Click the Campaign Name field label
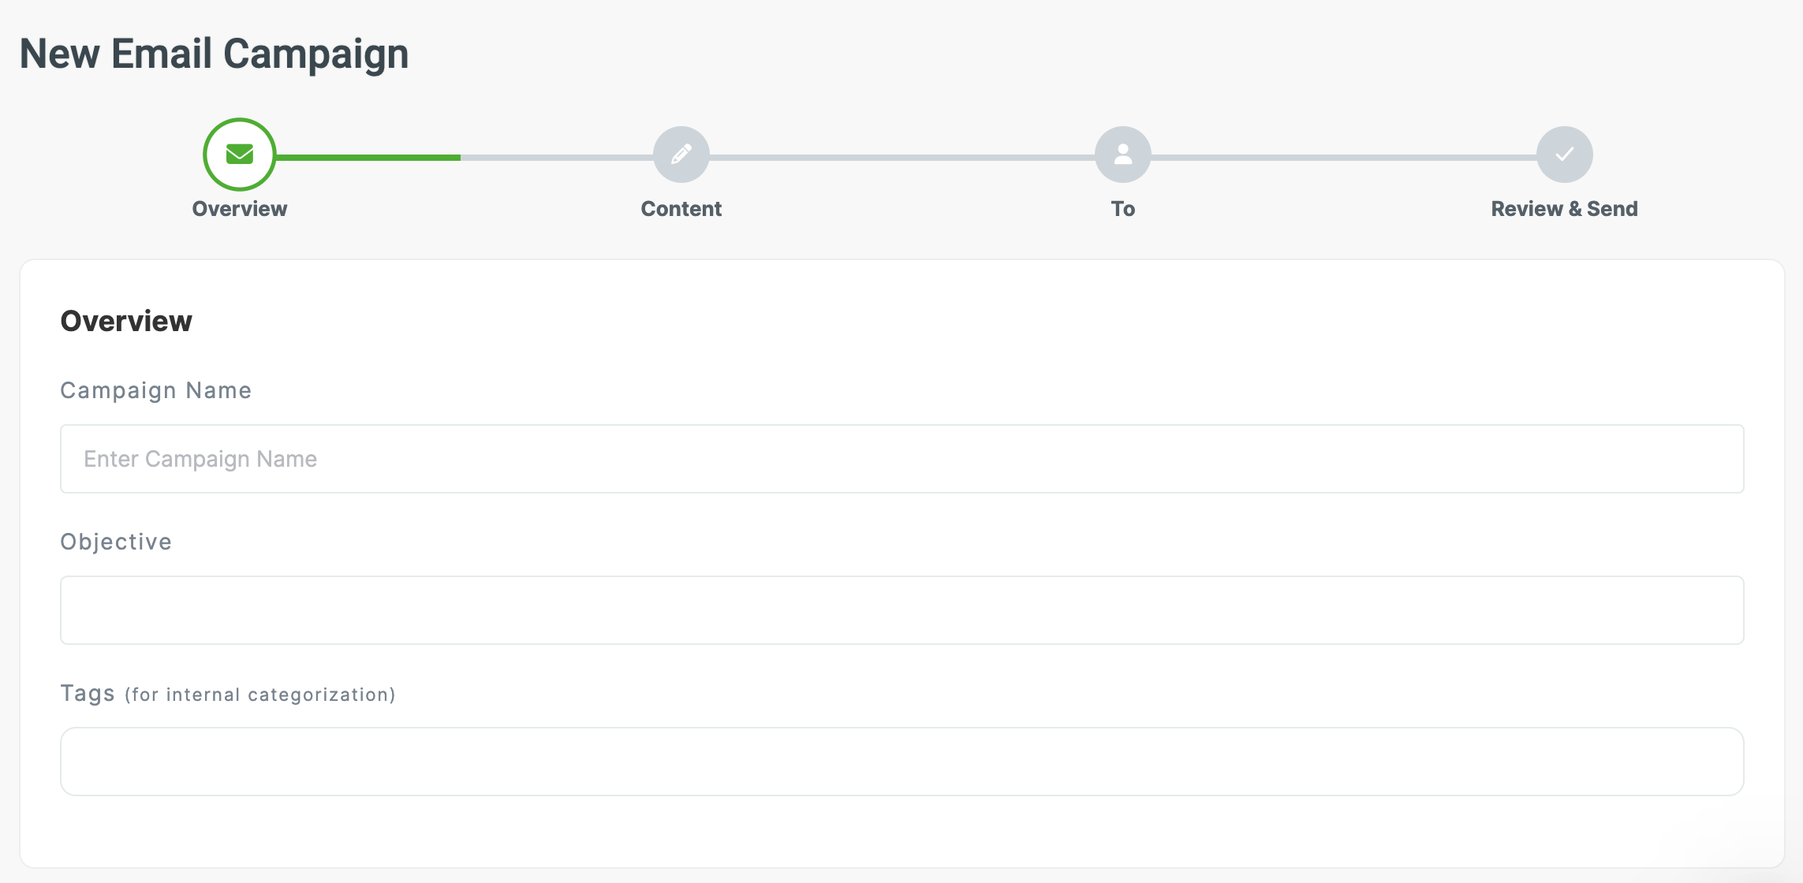 coord(156,390)
